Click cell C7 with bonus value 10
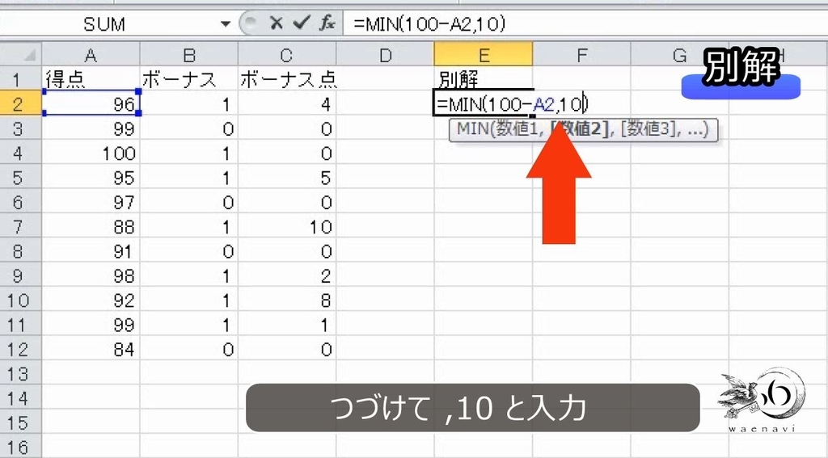828x458 pixels. (x=287, y=227)
